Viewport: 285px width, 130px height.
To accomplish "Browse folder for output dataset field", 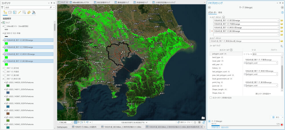I will (x=282, y=41).
